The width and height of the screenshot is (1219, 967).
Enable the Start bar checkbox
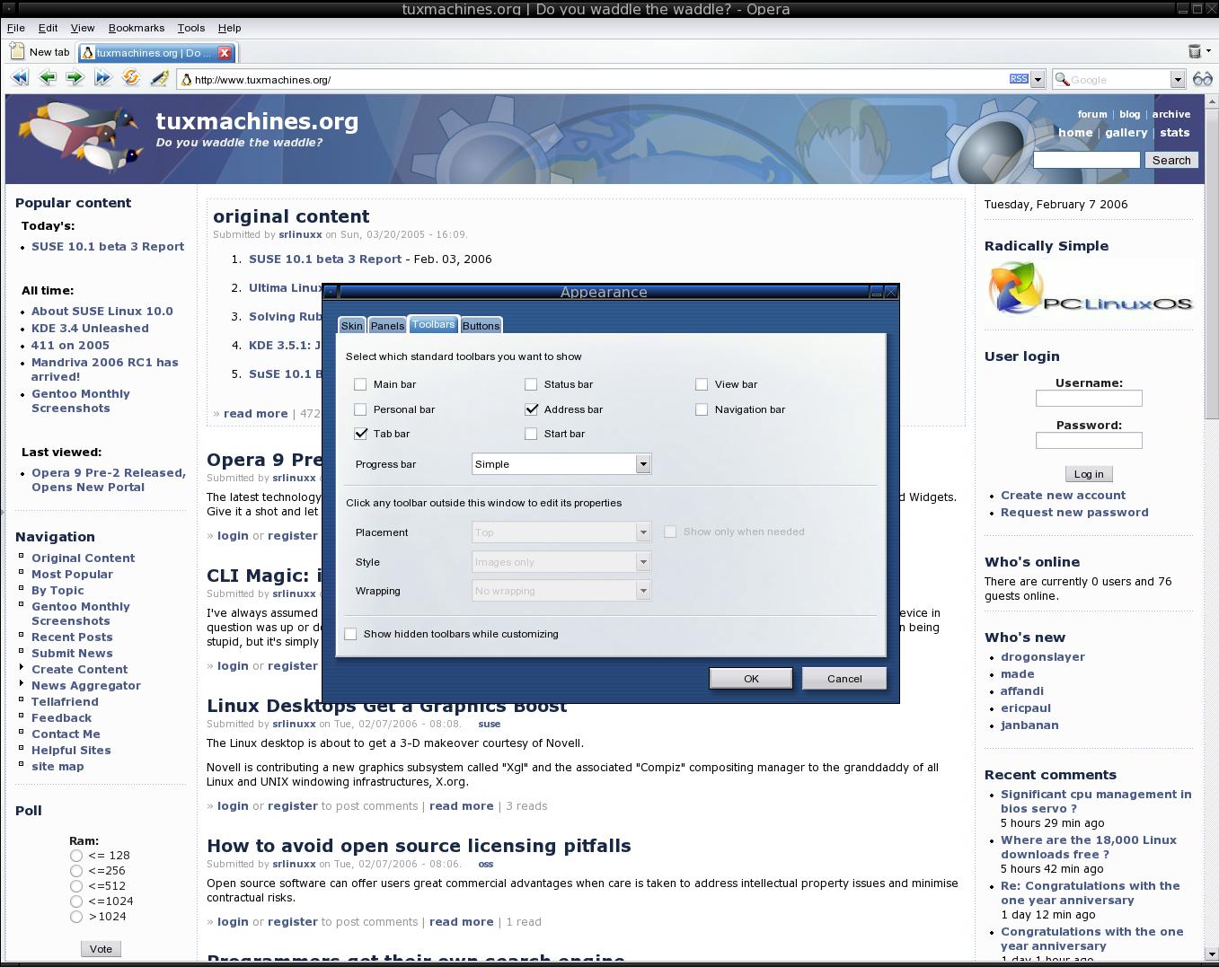(x=531, y=434)
